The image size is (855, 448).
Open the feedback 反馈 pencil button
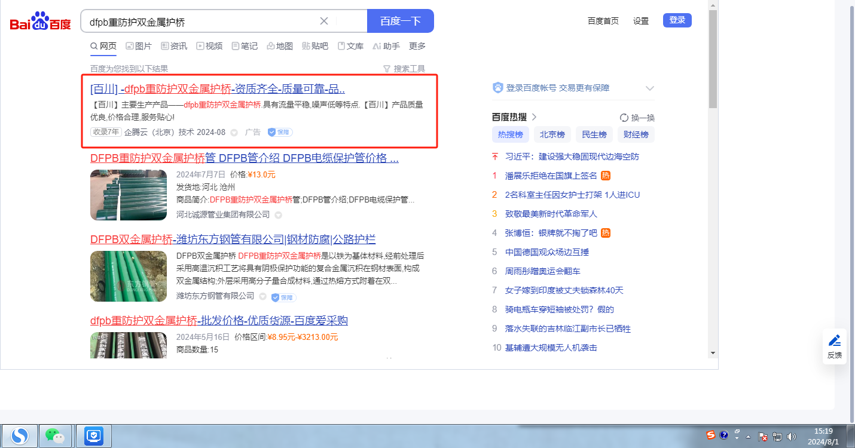pyautogui.click(x=835, y=346)
